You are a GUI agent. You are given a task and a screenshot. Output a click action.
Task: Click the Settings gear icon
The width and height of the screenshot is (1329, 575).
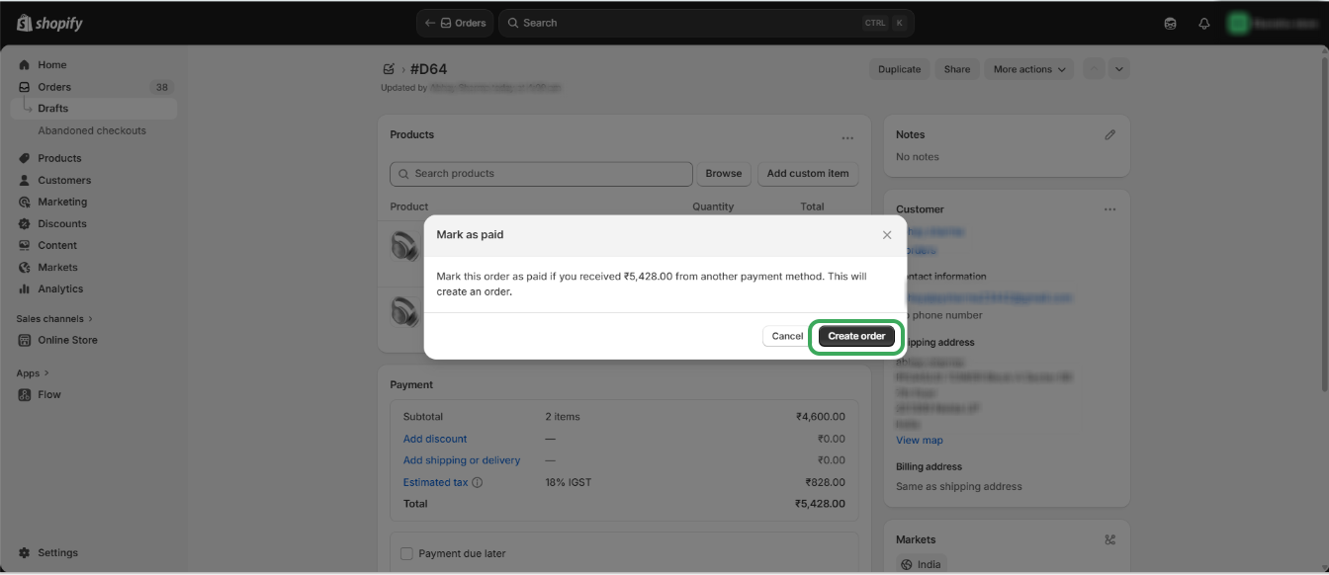tap(25, 553)
